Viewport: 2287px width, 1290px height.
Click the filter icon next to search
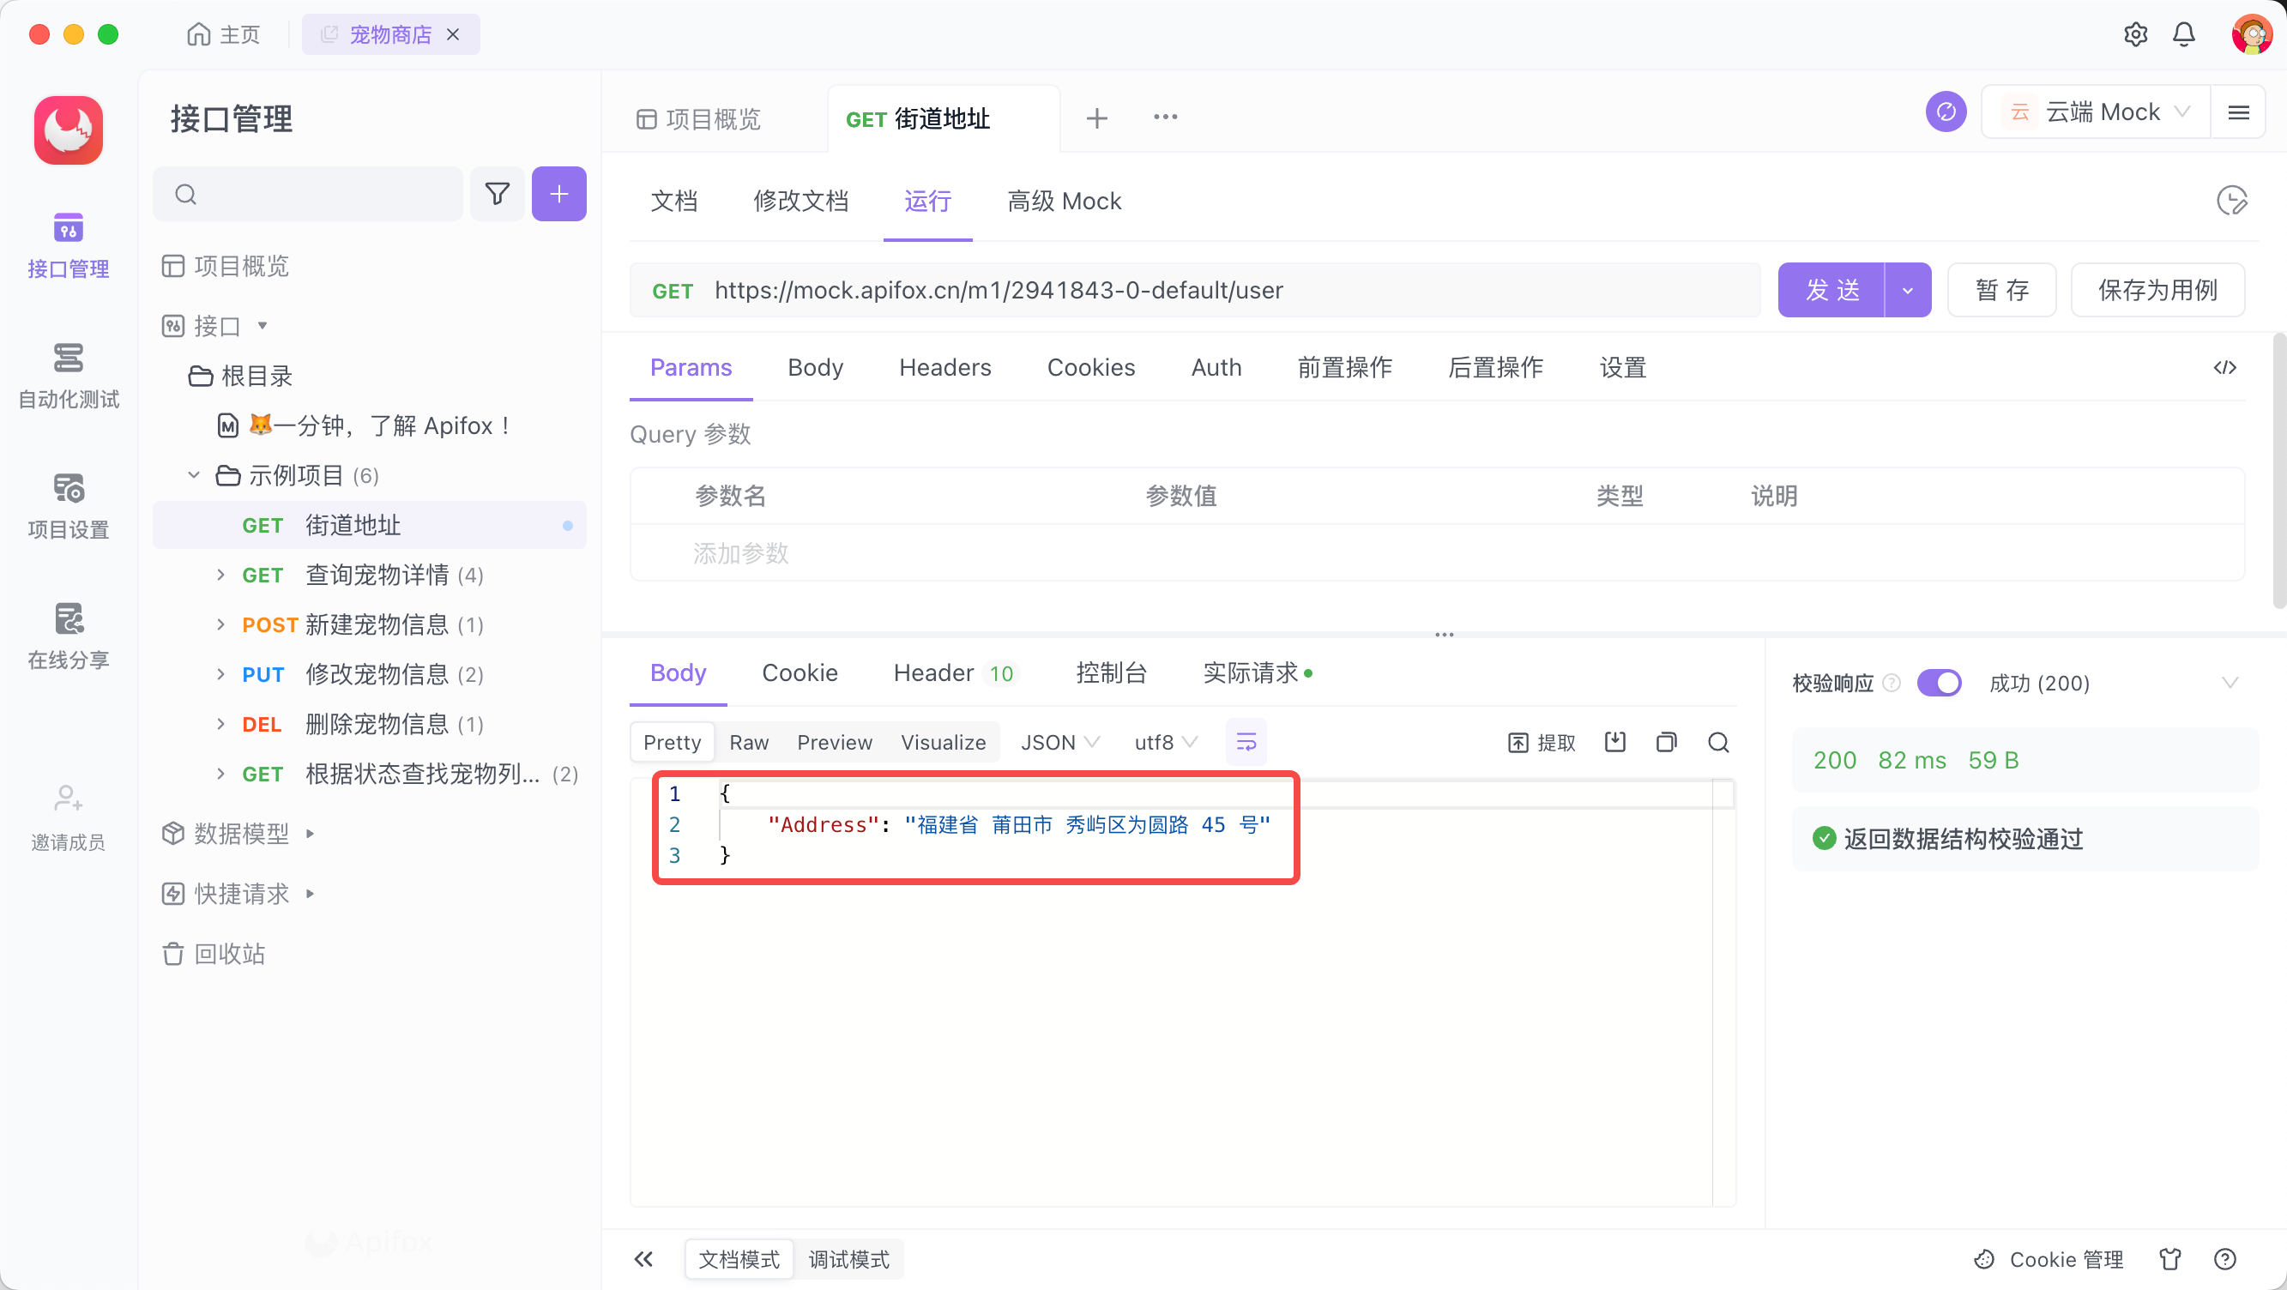click(498, 194)
